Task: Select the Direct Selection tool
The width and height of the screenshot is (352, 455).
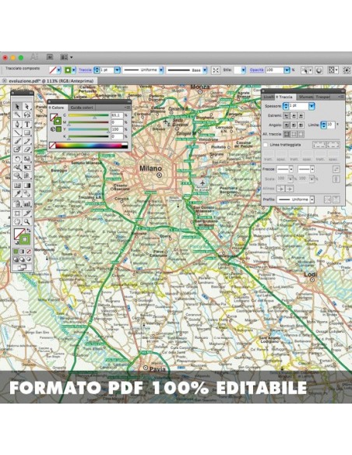Action: point(27,107)
